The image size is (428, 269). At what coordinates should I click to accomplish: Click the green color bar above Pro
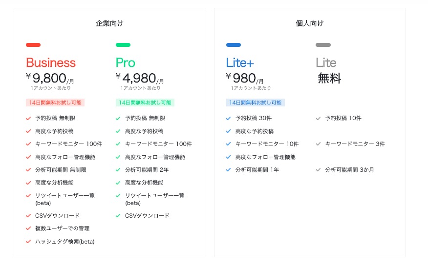pos(123,45)
